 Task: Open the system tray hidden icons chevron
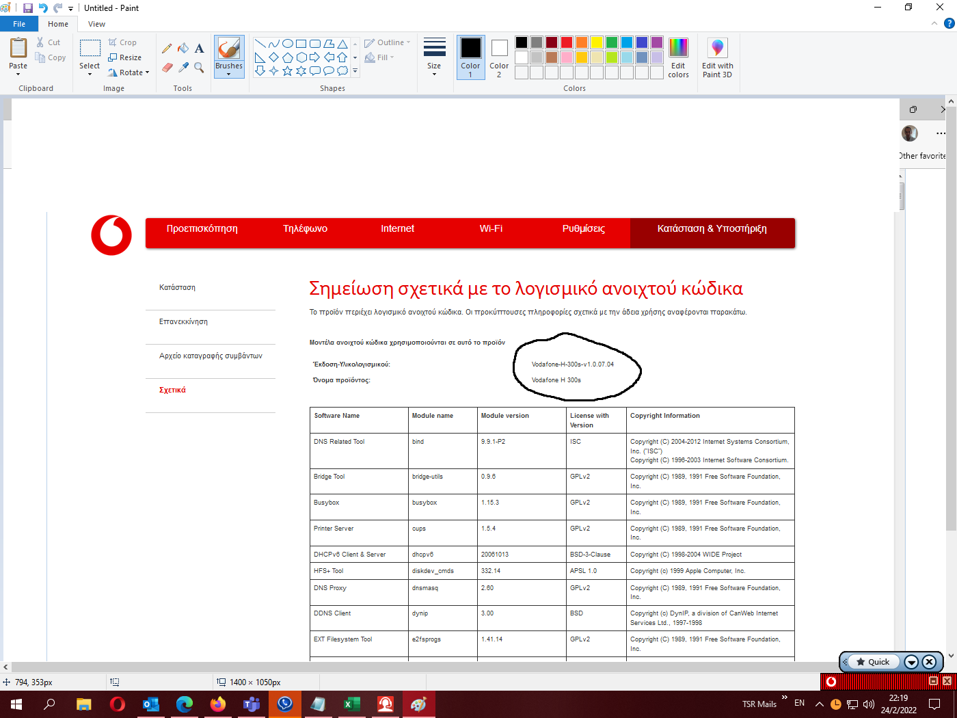pyautogui.click(x=819, y=704)
